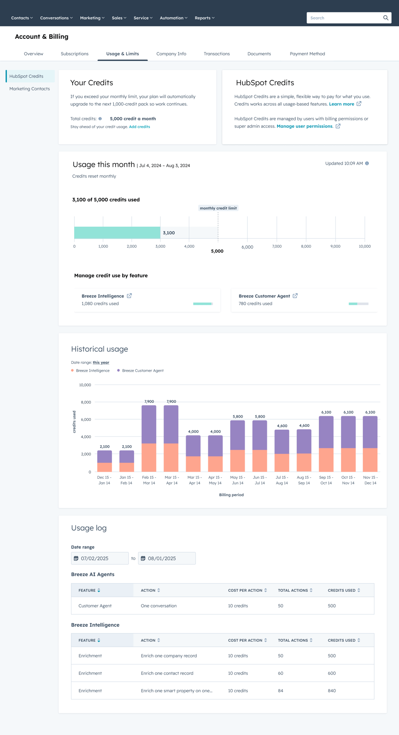This screenshot has height=735, width=399.
Task: Select HubSpot Credits in sidebar
Action: click(x=30, y=76)
